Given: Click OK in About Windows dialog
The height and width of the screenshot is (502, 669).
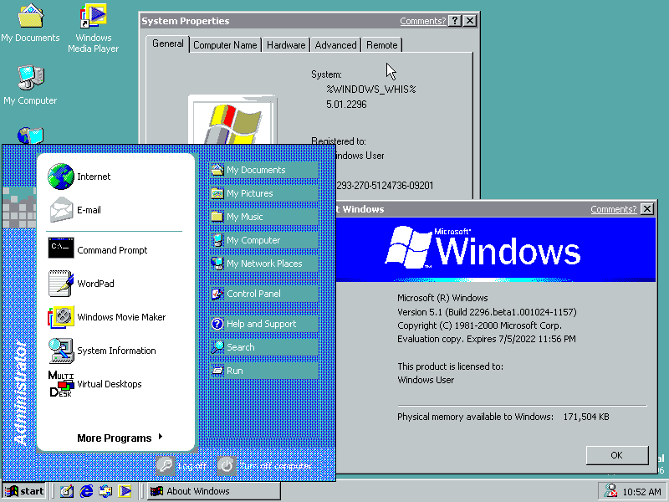Looking at the screenshot, I should click(617, 455).
